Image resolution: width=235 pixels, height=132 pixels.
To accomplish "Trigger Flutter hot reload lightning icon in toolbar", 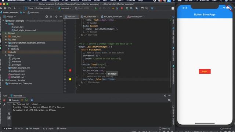I will click(x=113, y=8).
